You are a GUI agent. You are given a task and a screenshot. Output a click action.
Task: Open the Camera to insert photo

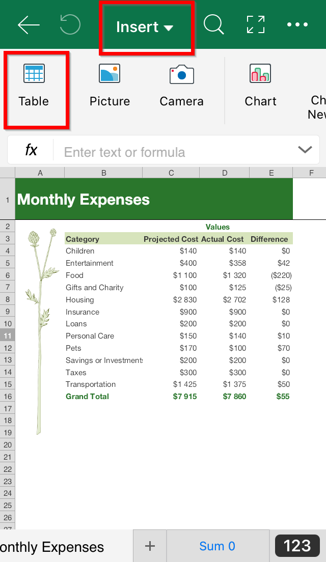pos(181,87)
